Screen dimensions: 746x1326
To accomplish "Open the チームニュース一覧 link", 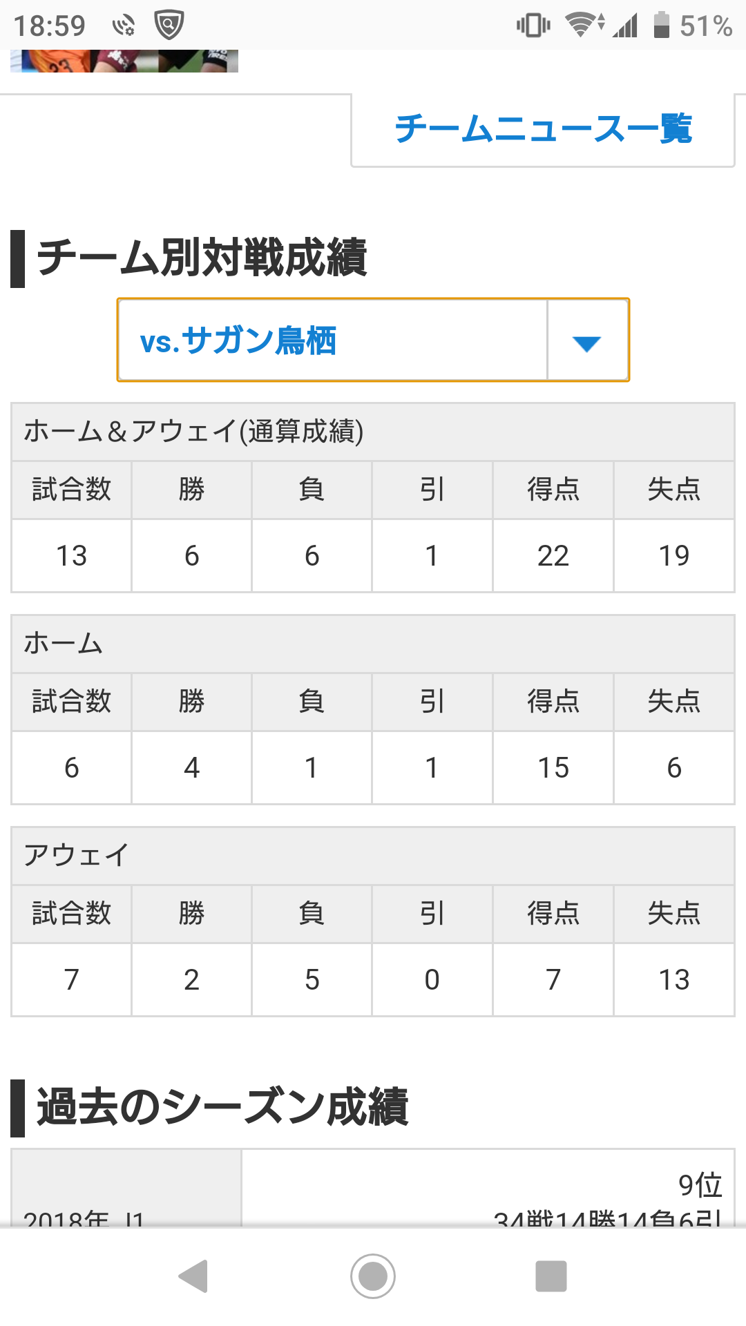I will (543, 129).
